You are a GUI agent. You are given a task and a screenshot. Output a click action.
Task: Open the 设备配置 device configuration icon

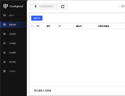pos(4,34)
